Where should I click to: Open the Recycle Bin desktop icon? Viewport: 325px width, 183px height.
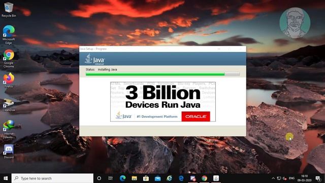click(x=9, y=10)
